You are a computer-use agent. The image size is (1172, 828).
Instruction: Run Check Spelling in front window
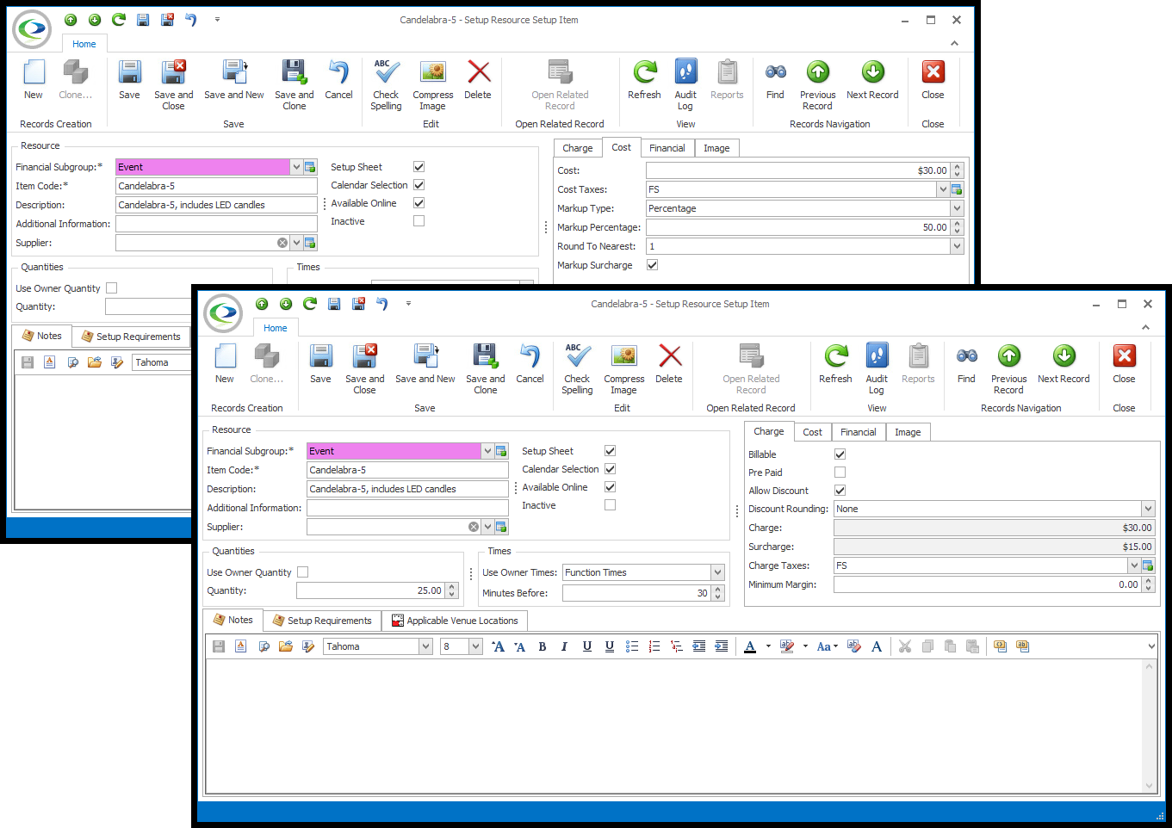(578, 368)
